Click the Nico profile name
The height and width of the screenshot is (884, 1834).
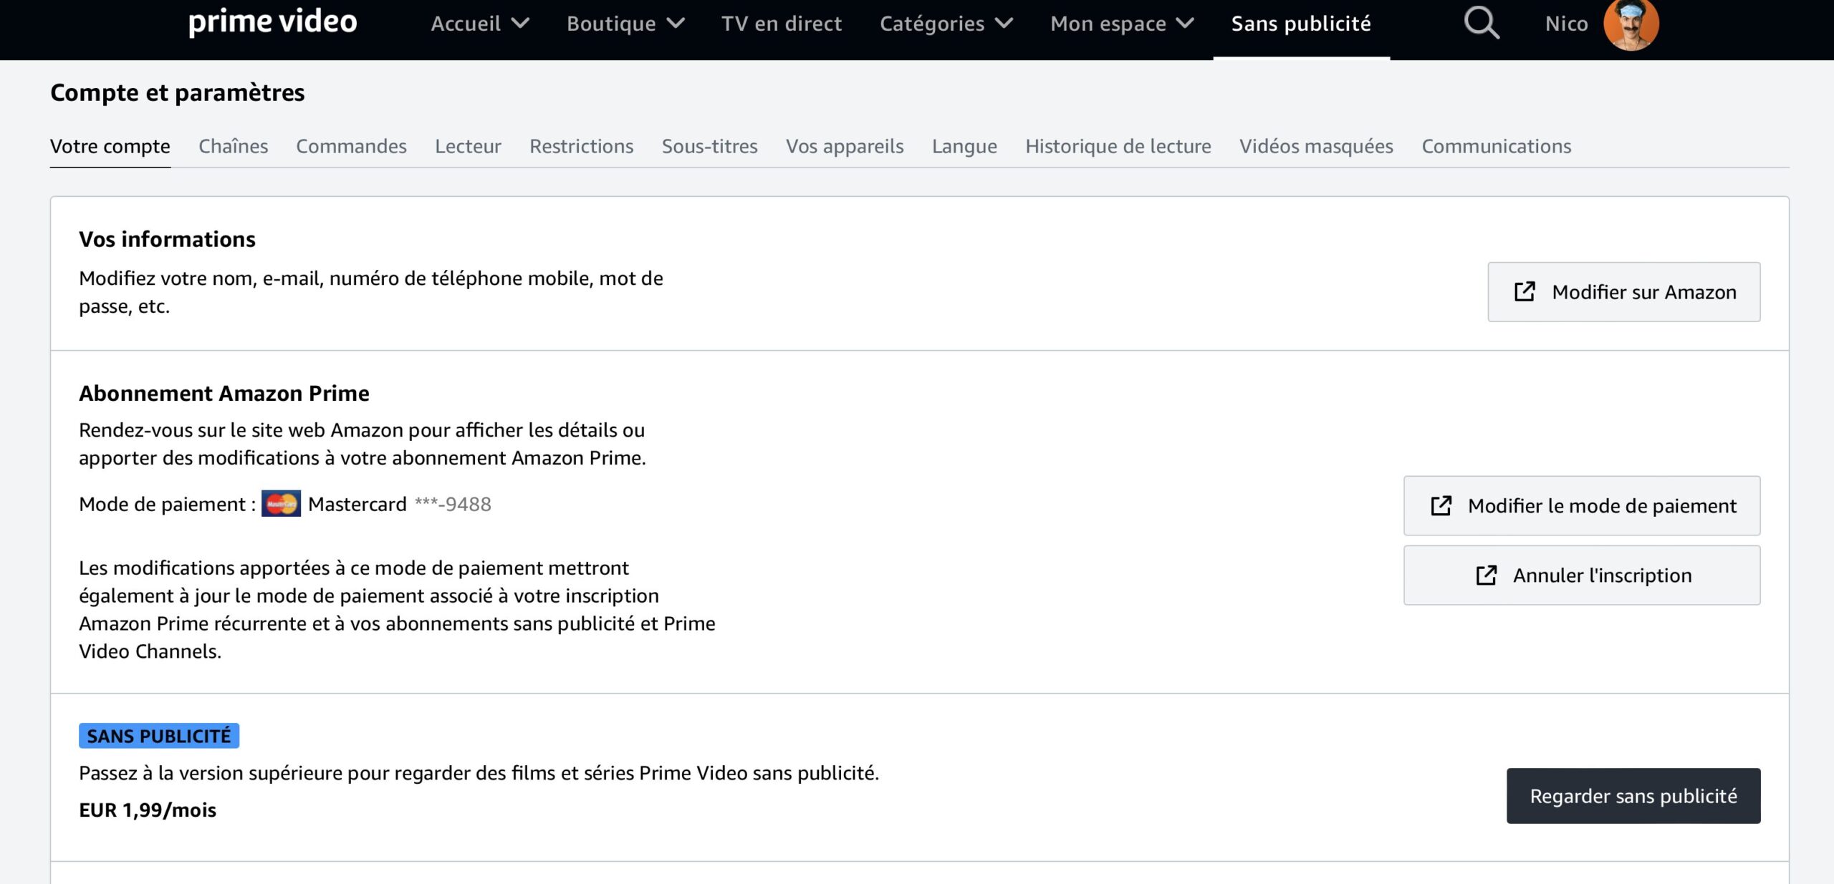[x=1566, y=24]
